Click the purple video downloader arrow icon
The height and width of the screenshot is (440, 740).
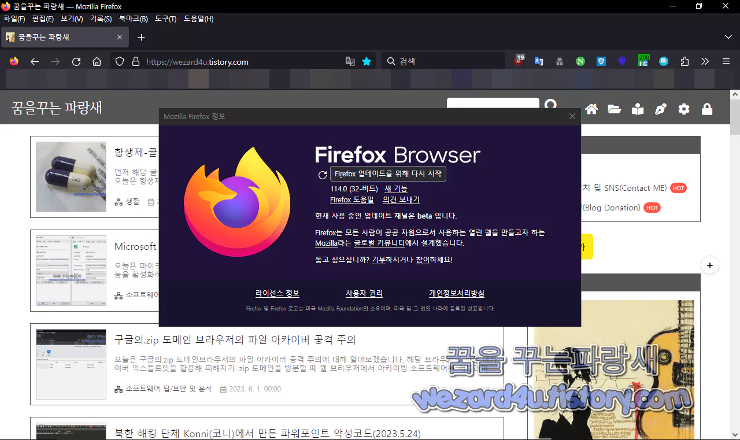pos(621,61)
